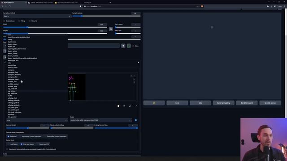Adjust the Sampling steps slider
The width and height of the screenshot is (287, 161).
tap(106, 16)
